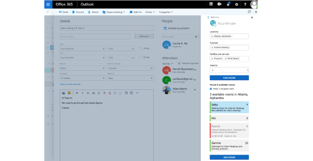Open the Repeat Never dropdown

click(83, 68)
